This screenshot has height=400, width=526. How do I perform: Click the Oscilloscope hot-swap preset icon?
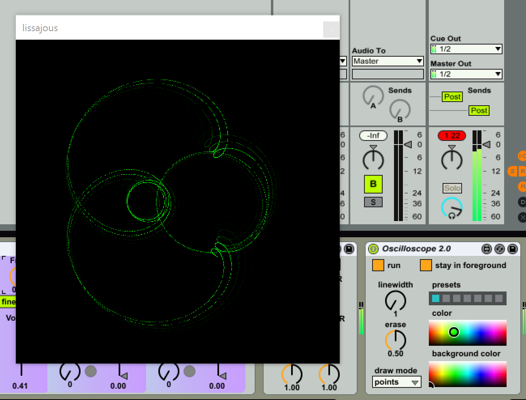500,249
